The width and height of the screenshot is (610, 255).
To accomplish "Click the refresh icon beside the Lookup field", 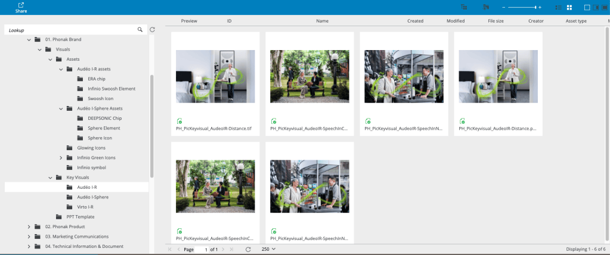I will [x=153, y=30].
